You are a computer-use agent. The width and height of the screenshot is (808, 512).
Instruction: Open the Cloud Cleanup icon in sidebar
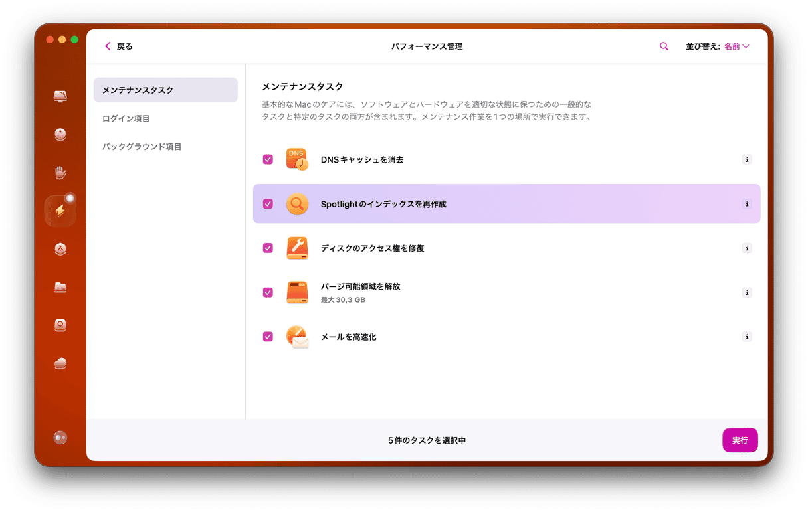(x=60, y=363)
